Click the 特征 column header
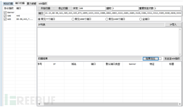Screen dimensions: 183x107 click(x=152, y=64)
